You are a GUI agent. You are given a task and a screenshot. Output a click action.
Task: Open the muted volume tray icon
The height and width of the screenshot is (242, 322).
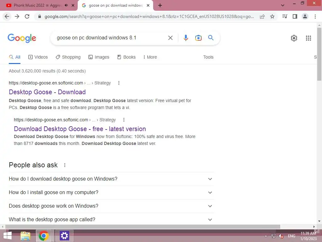[281, 236]
